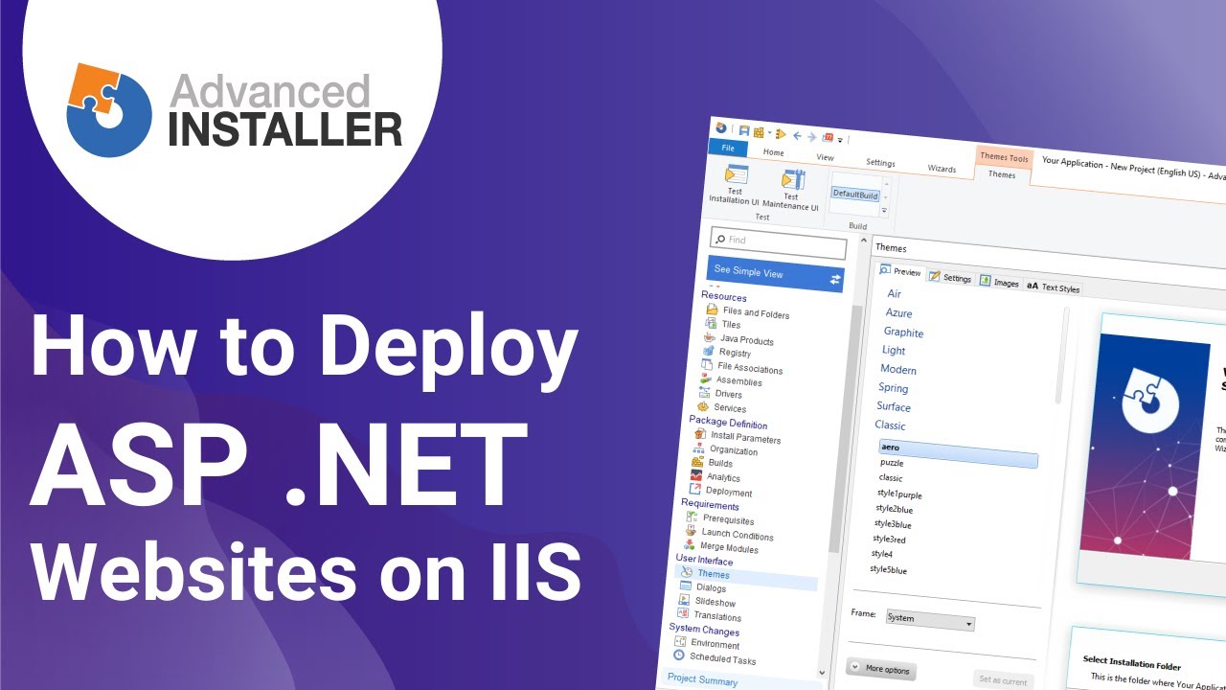Open the File ribbon tab
Image resolution: width=1226 pixels, height=690 pixels.
point(728,148)
